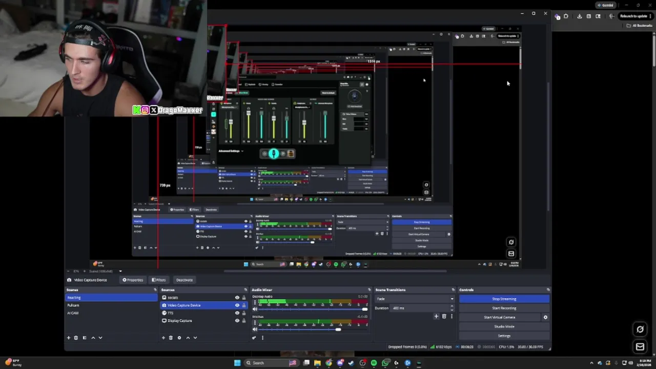Viewport: 656px width, 369px height.
Task: Open Desktop Audio three-dot options
Action: [255, 303]
